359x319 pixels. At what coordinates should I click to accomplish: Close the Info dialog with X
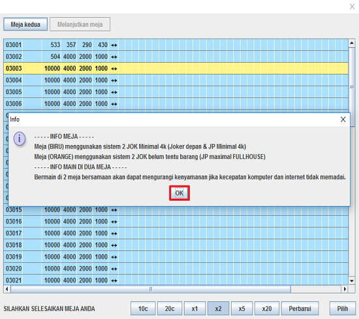(x=343, y=119)
